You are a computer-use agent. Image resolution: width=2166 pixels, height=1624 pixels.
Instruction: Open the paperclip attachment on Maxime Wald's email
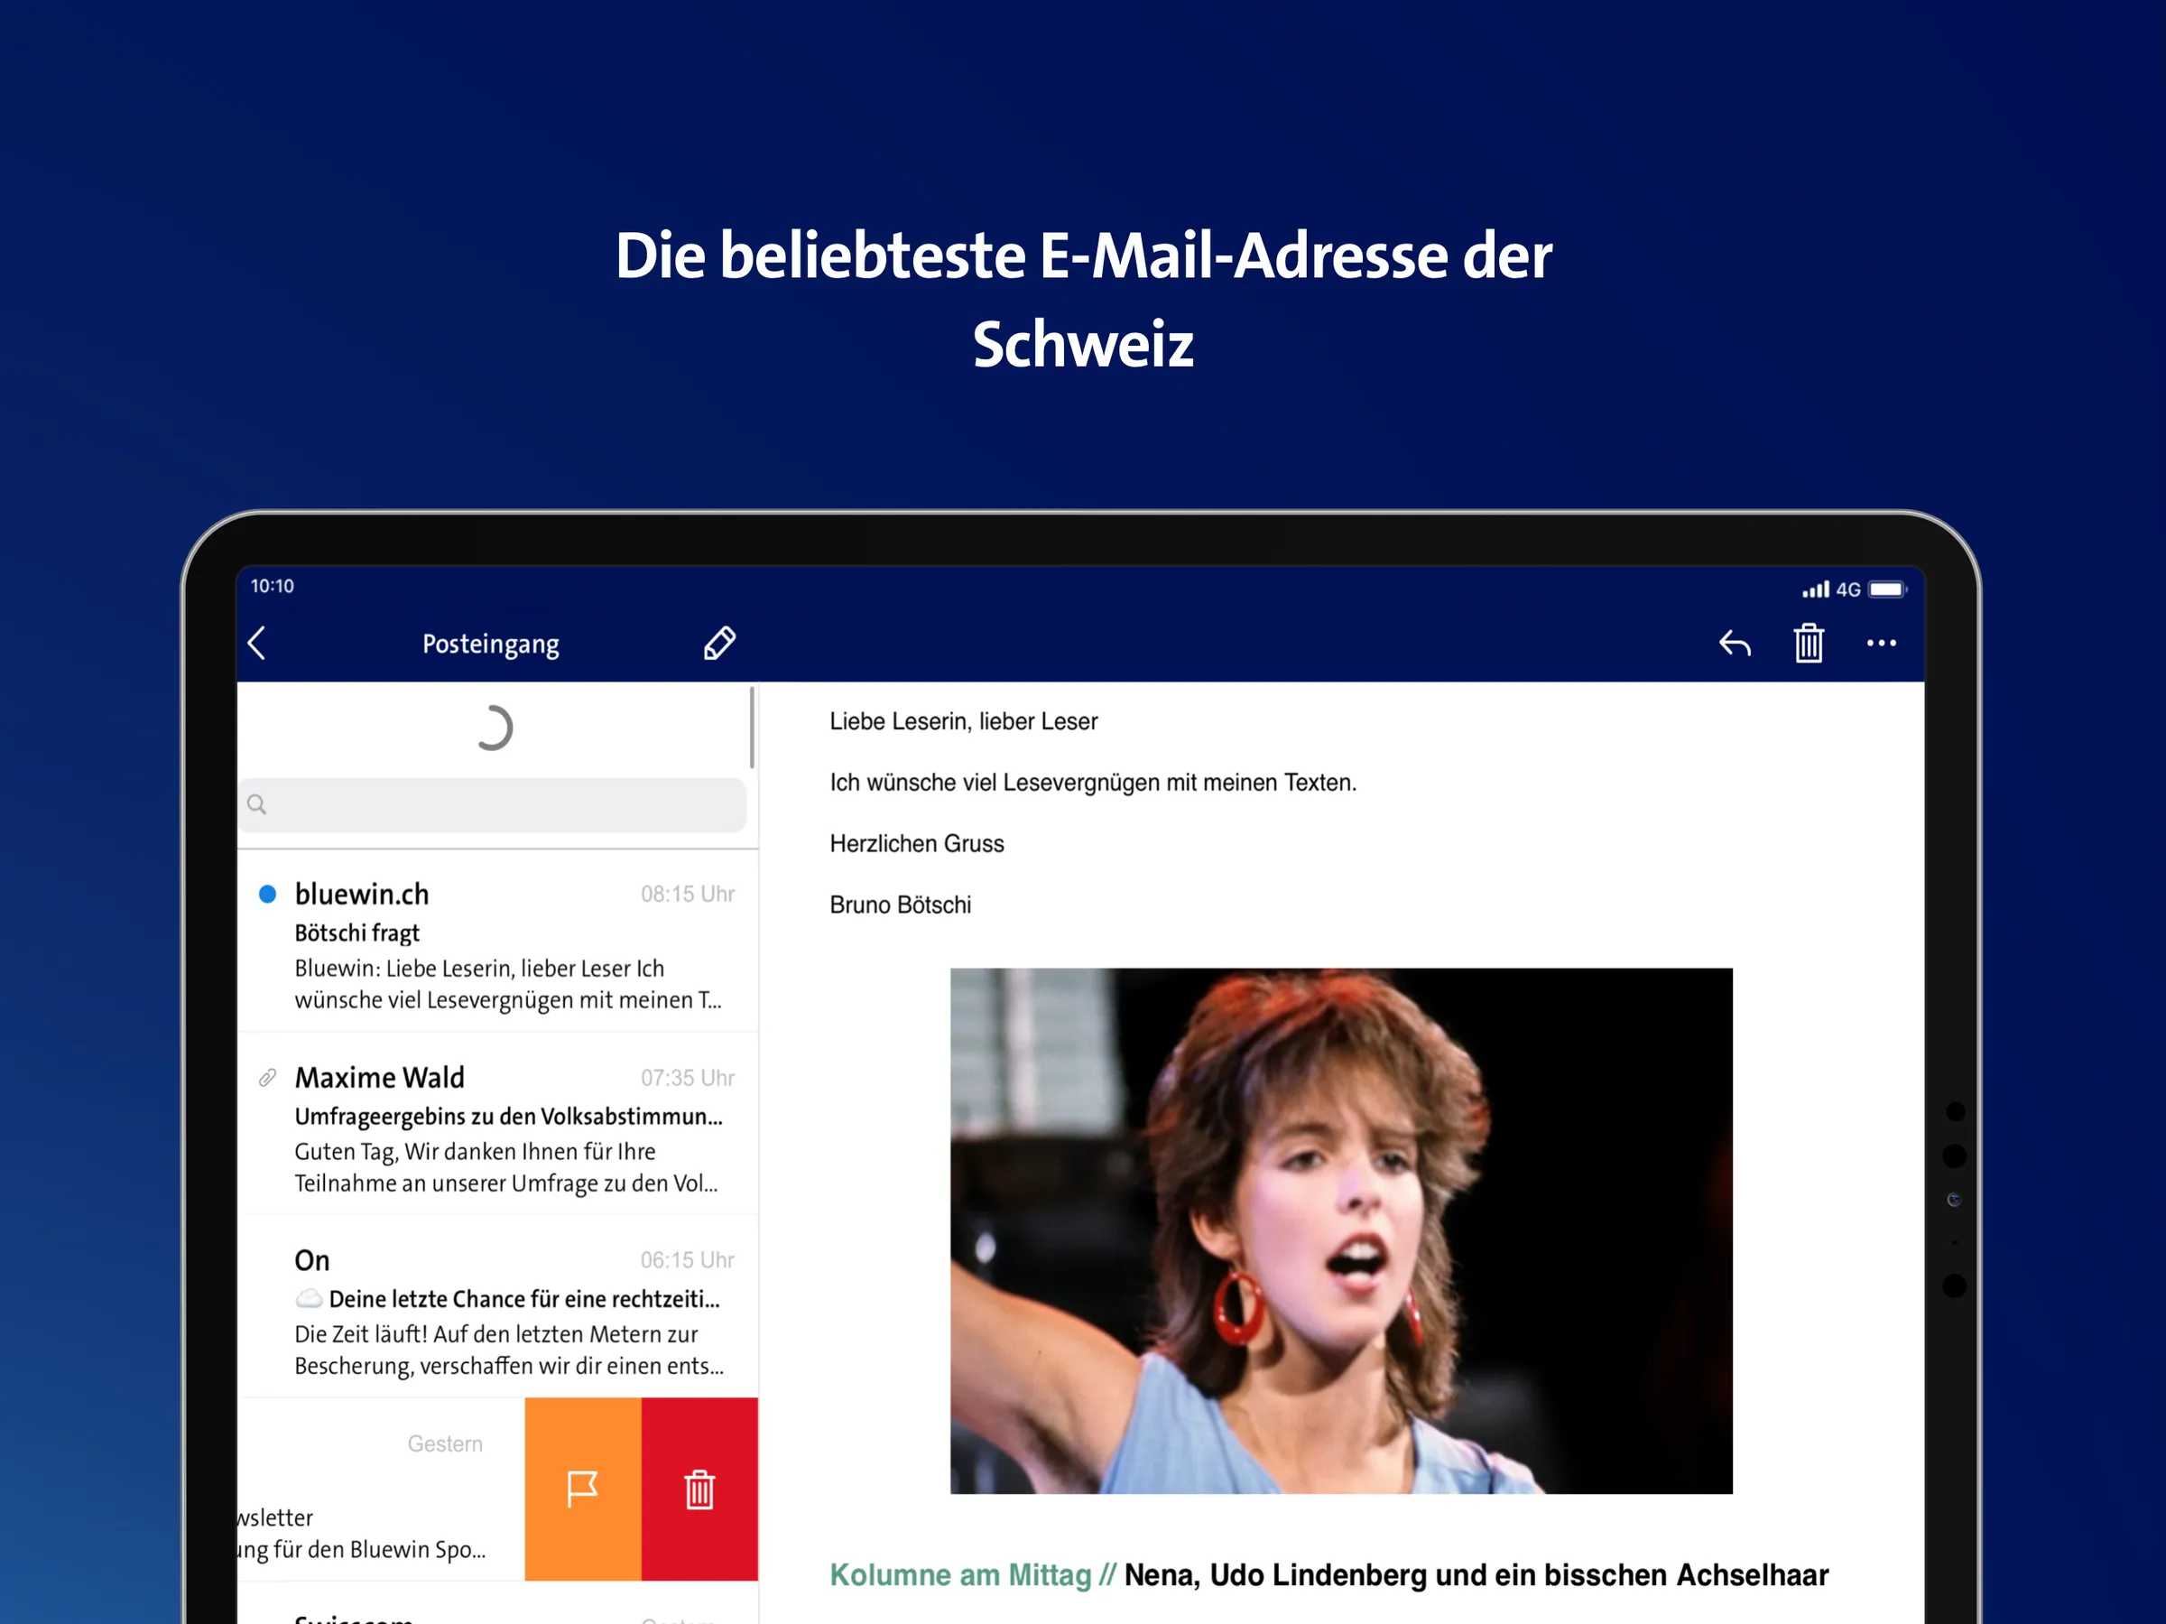coord(266,1079)
